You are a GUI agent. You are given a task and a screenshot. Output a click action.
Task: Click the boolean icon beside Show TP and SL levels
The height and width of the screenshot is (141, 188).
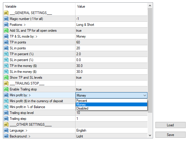[6, 78]
